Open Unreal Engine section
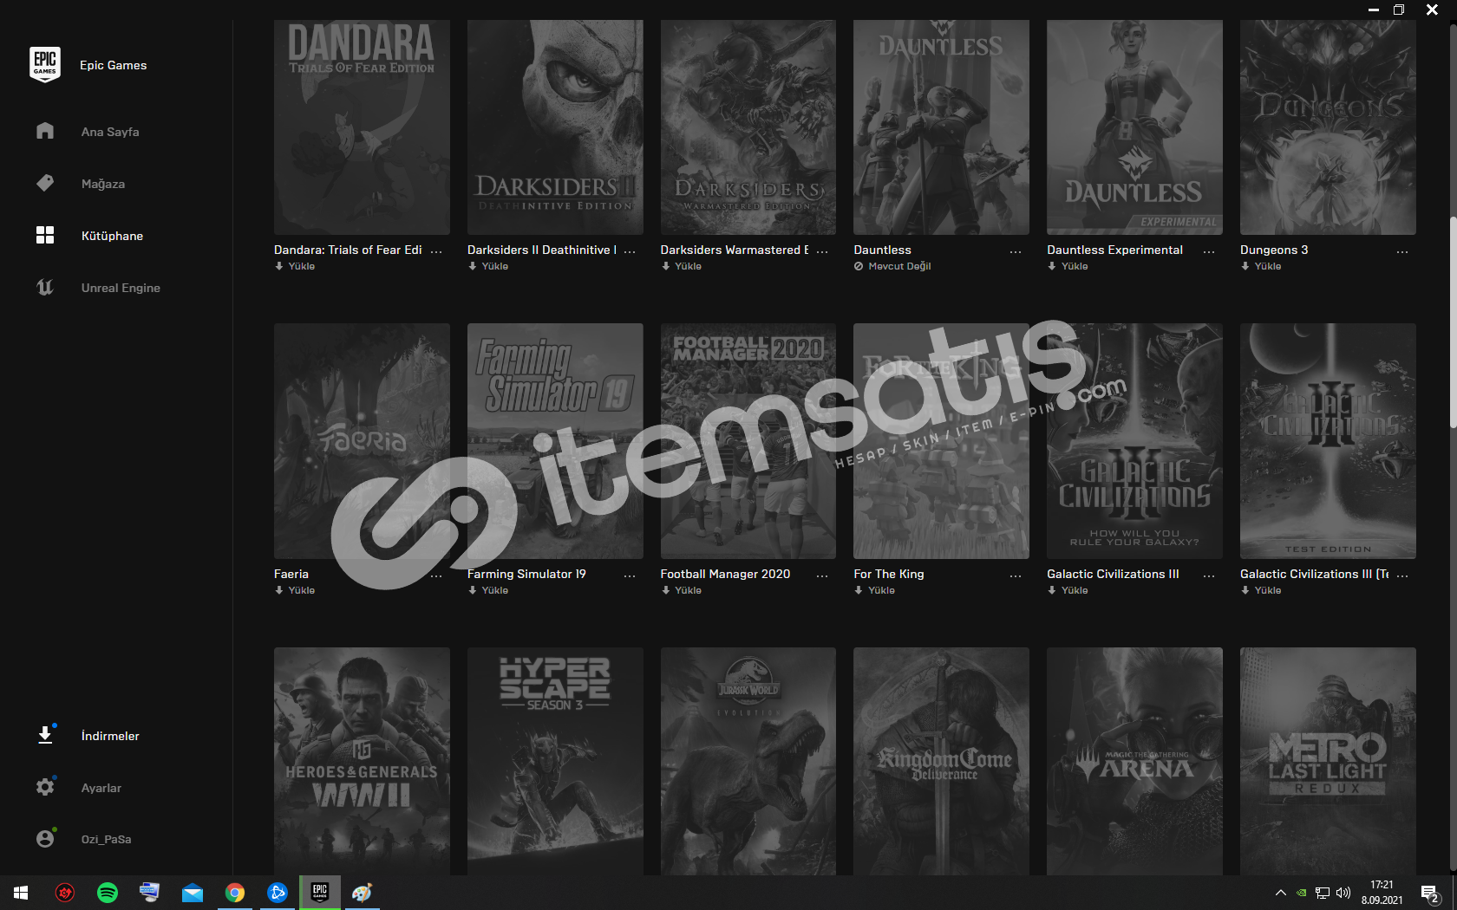The image size is (1457, 910). tap(121, 288)
